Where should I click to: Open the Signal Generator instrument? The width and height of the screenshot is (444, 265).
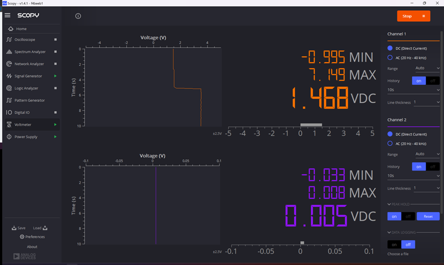pos(32,76)
